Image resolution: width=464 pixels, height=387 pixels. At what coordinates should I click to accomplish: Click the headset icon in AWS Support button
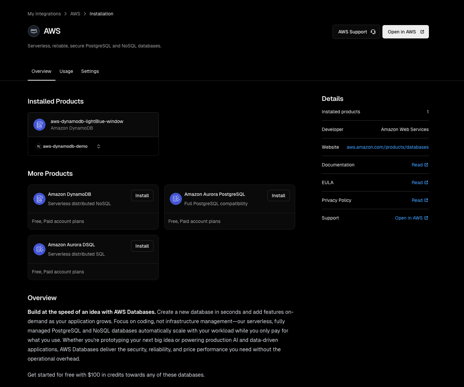coord(373,32)
